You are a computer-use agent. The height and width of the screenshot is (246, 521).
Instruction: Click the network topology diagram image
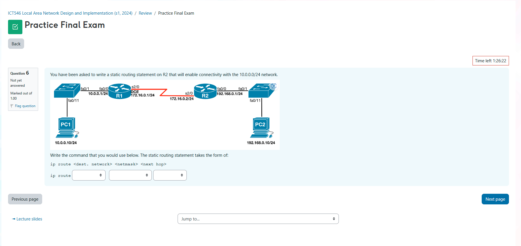pos(165,115)
